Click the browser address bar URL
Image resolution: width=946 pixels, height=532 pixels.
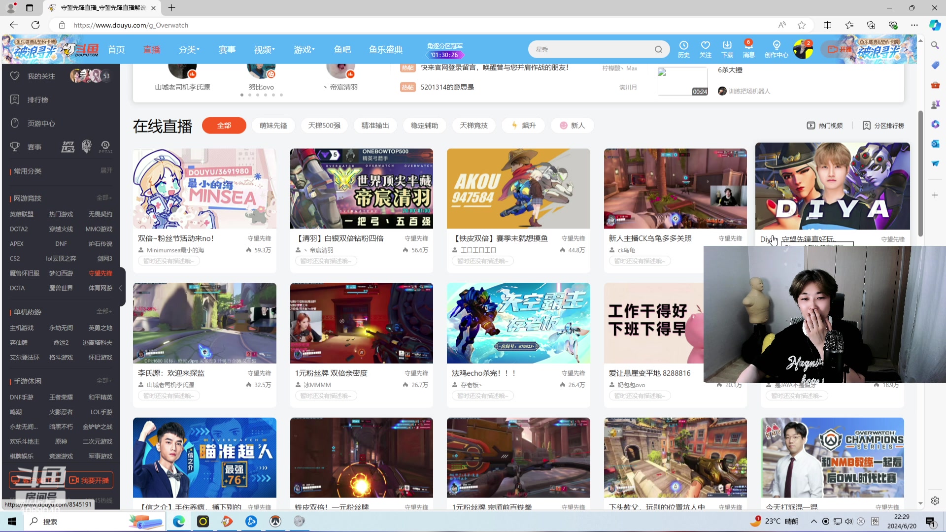131,25
